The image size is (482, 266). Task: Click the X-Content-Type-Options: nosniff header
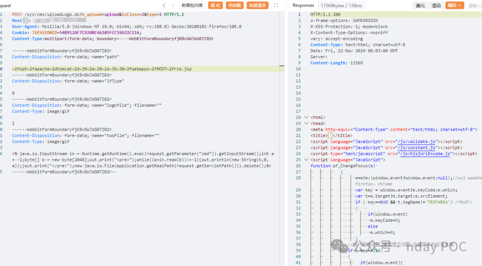(x=349, y=33)
